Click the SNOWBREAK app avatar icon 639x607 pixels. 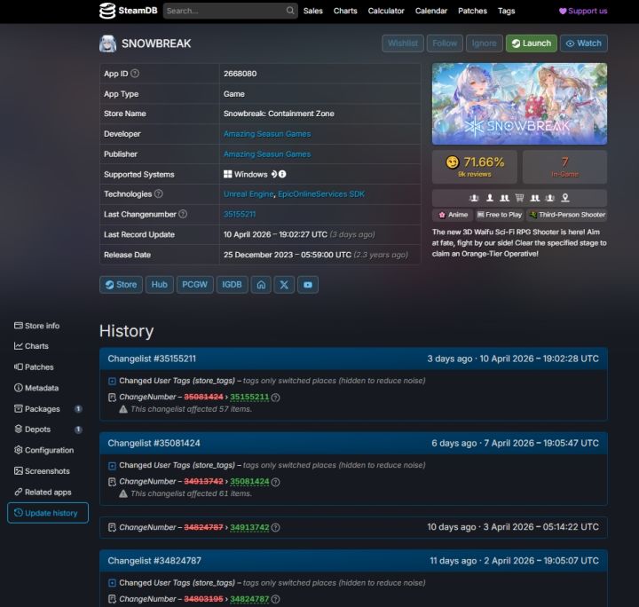[x=107, y=43]
